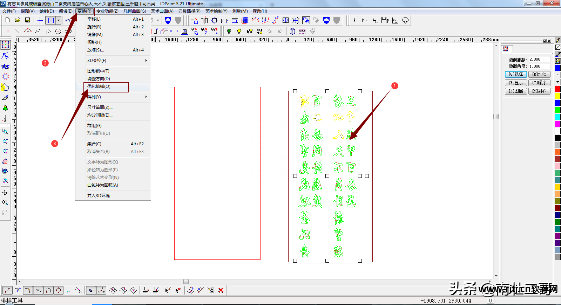Screen dimensions: 561x305
Task: Open the dropdown arrow beside the boxed-X tool
Action: coord(59,20)
